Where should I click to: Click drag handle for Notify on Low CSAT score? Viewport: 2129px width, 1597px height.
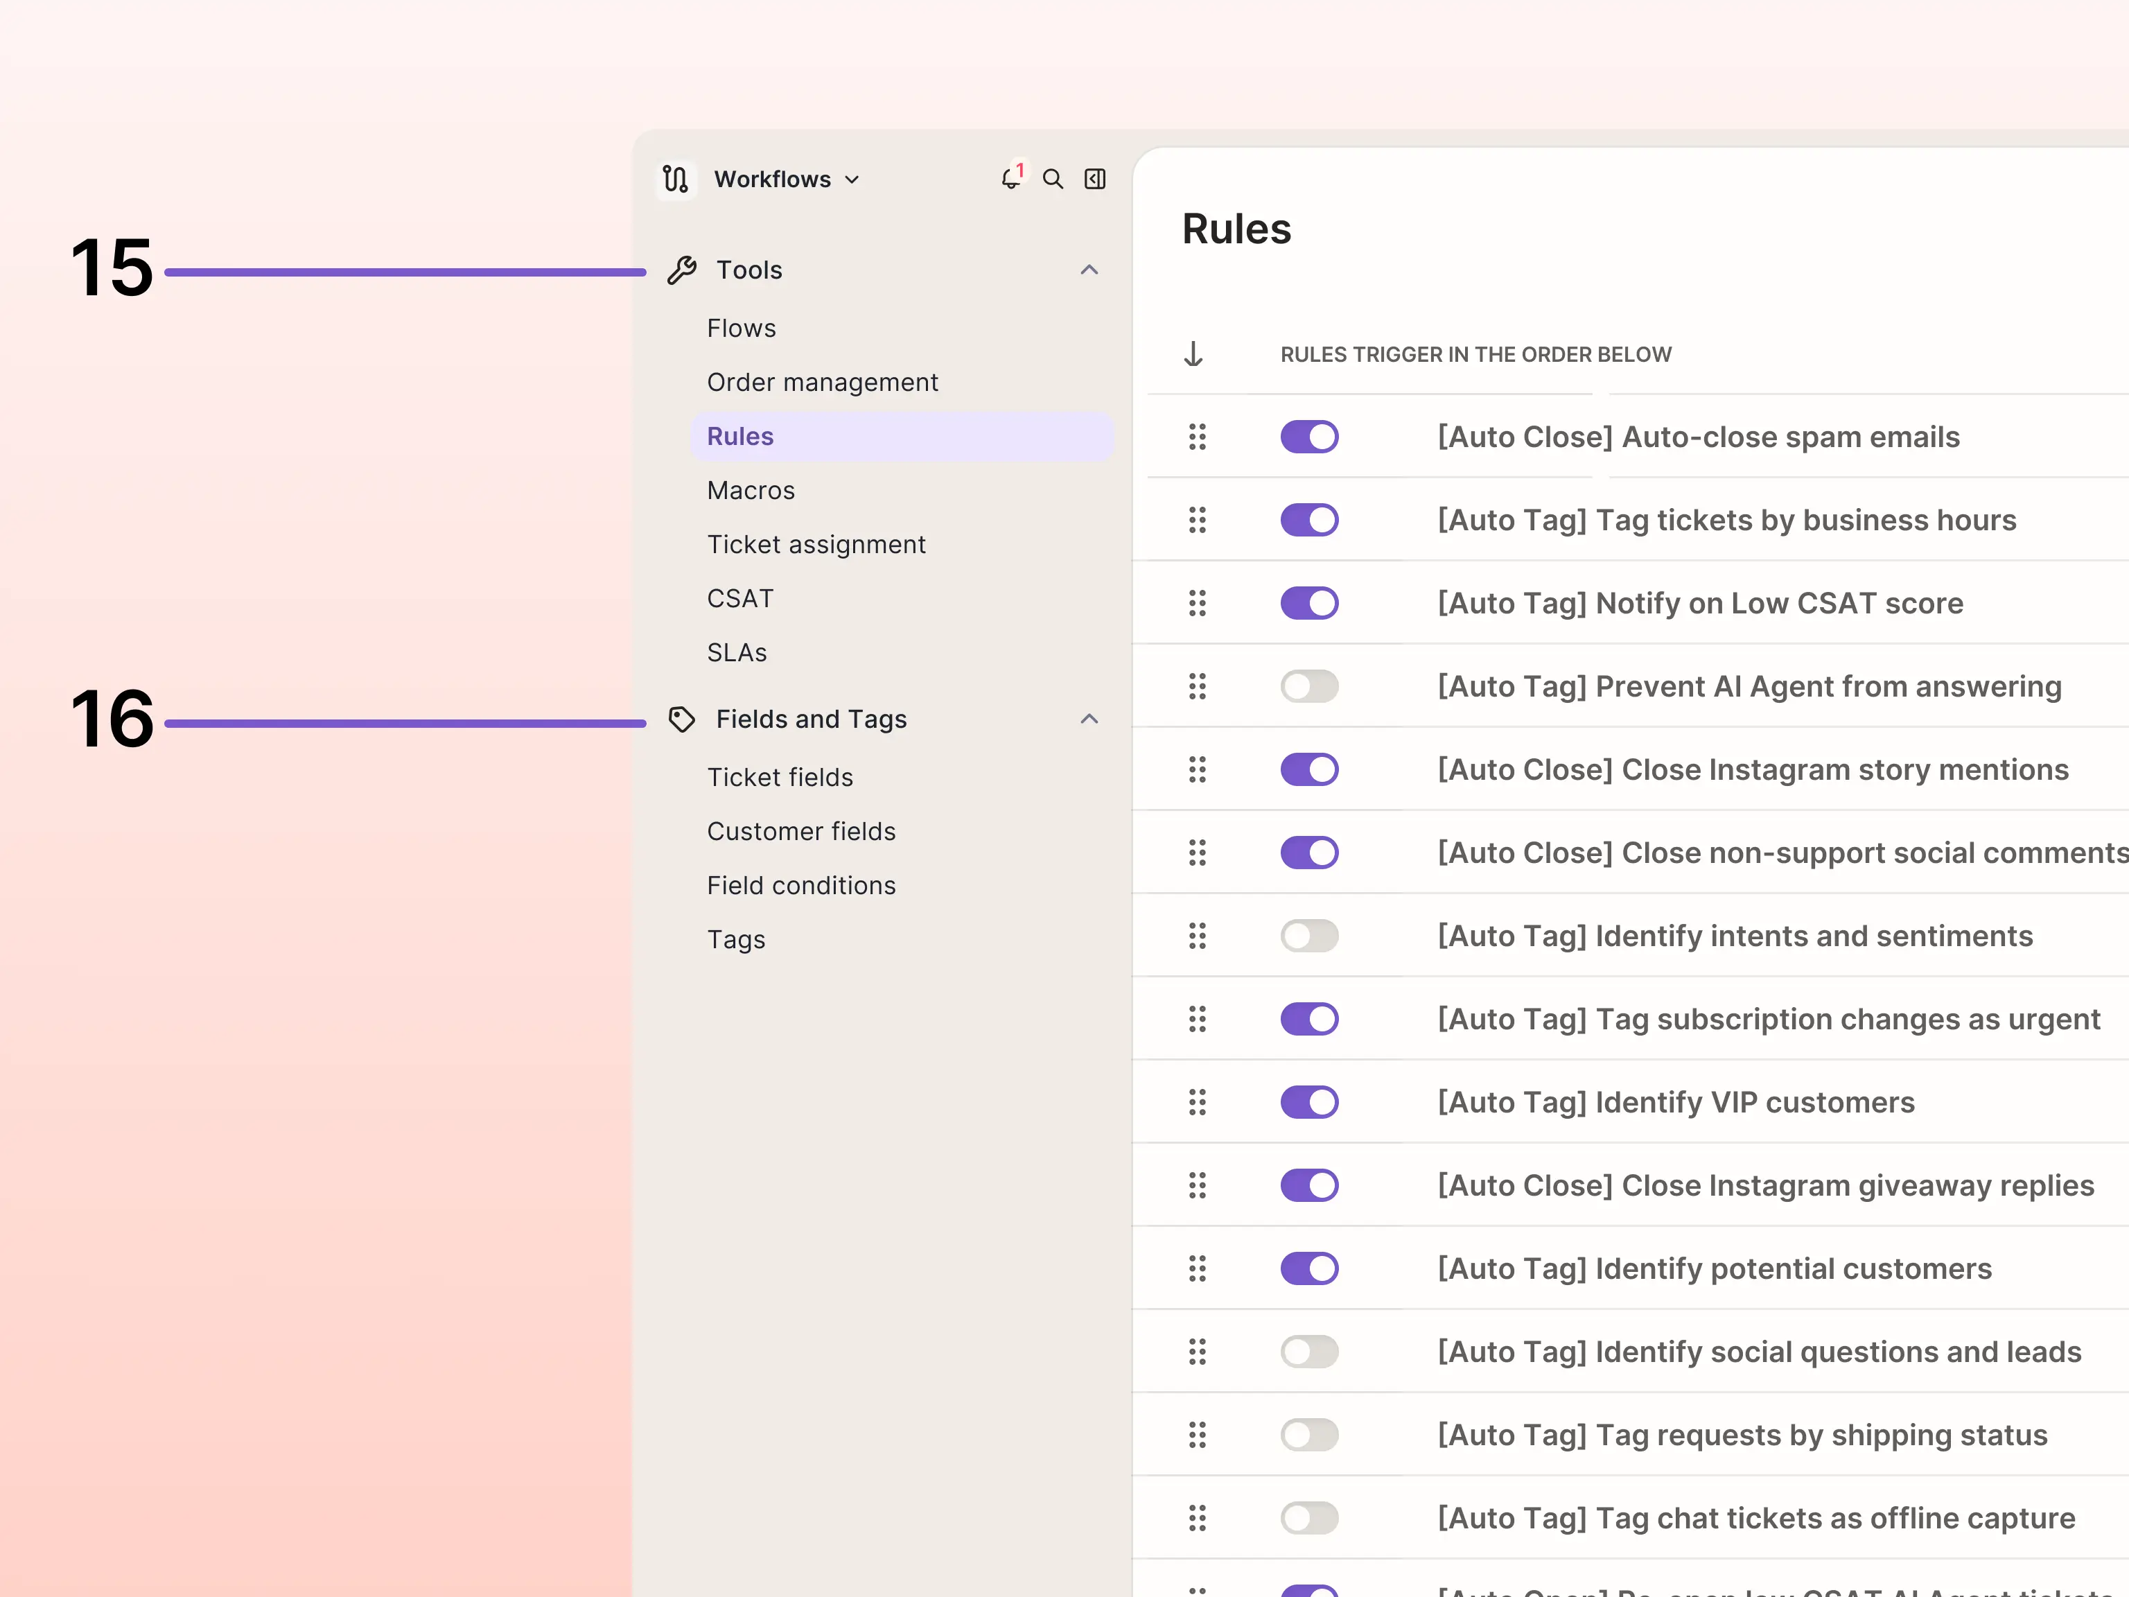pos(1198,604)
